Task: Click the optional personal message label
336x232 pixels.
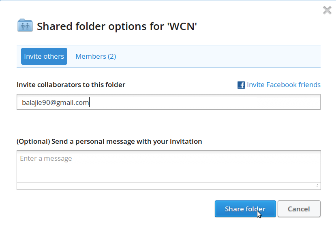Action: coord(109,141)
